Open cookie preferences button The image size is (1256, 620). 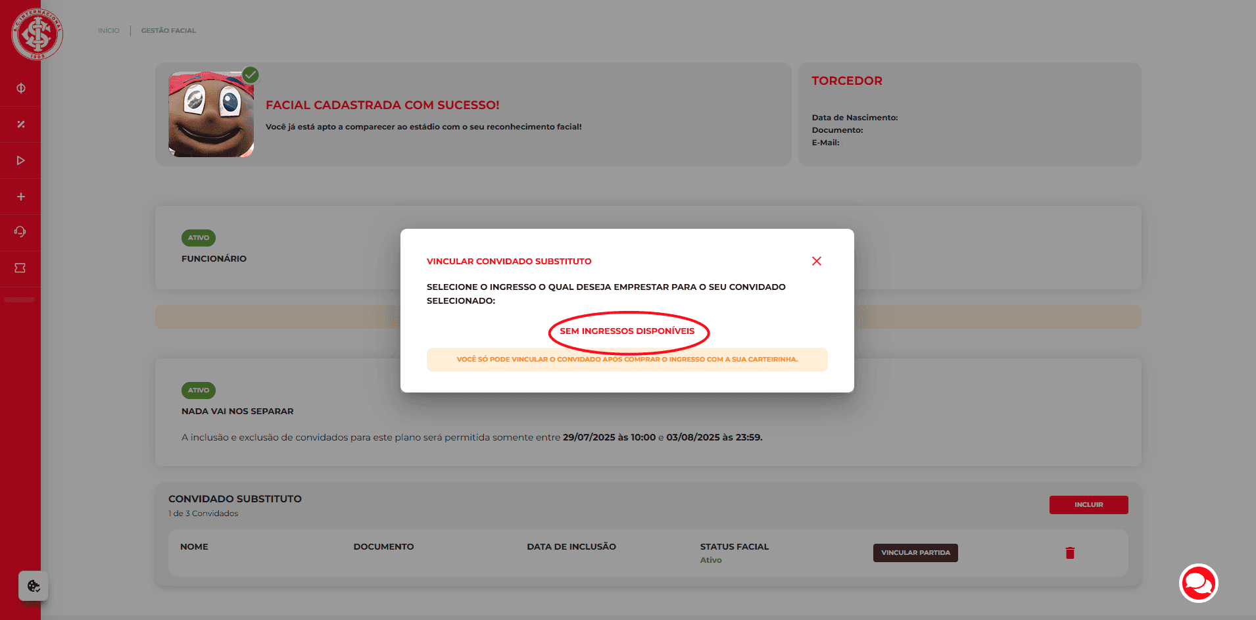34,586
